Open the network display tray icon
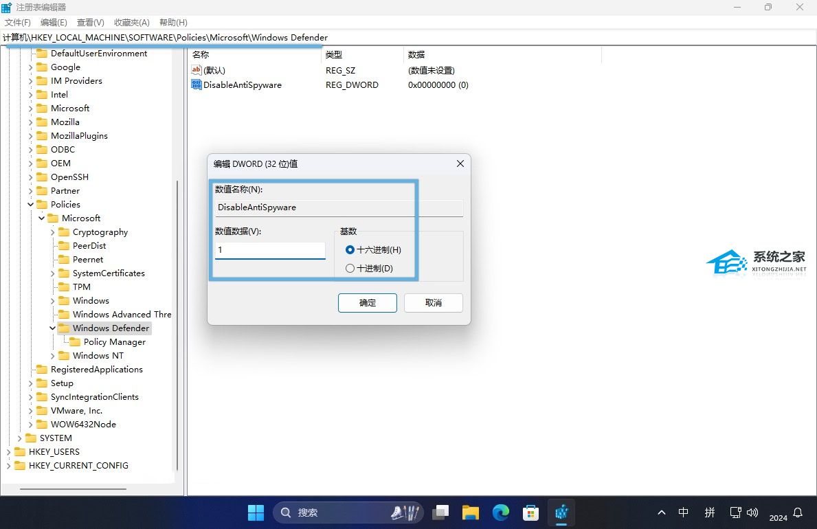Image resolution: width=817 pixels, height=529 pixels. [735, 513]
